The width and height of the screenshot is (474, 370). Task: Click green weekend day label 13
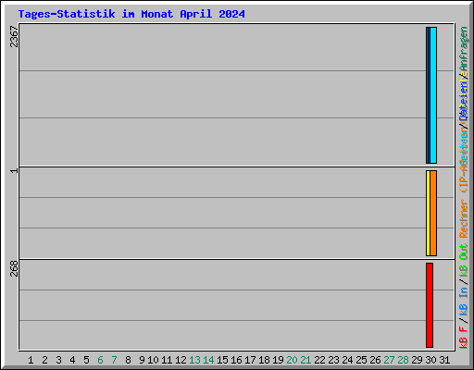[194, 360]
